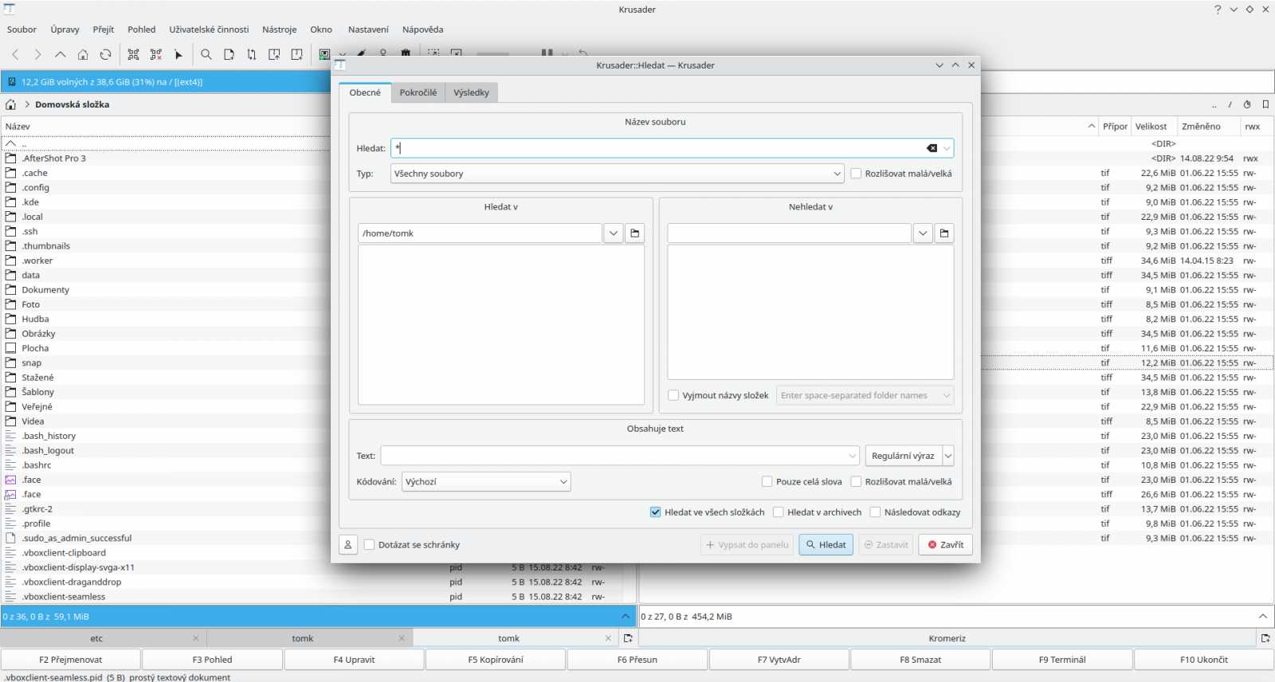Click the pack files toolbar icon
This screenshot has width=1275, height=682.
[x=274, y=54]
